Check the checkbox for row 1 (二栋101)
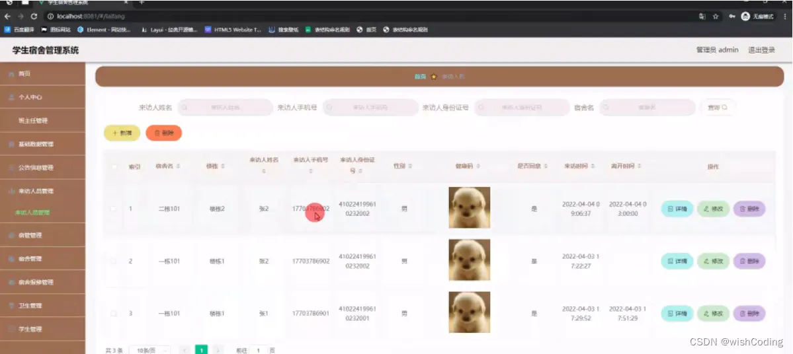This screenshot has height=354, width=793. tap(114, 209)
